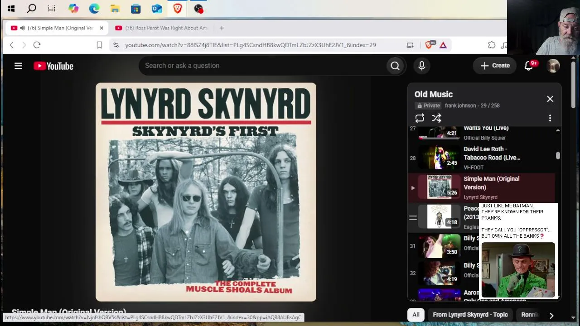Viewport: 580px width, 326px height.
Task: Click the Create button
Action: point(495,66)
